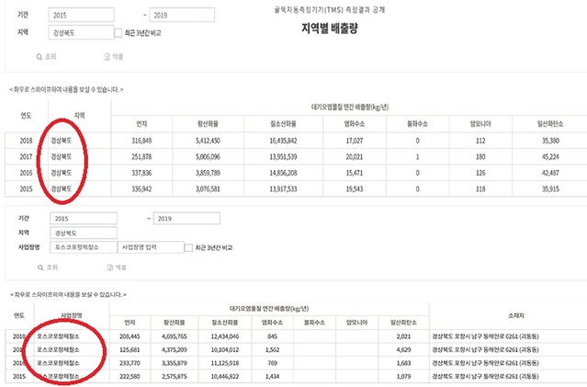Click the value 208,445 in lower table
The image size is (587, 387).
pos(130,336)
